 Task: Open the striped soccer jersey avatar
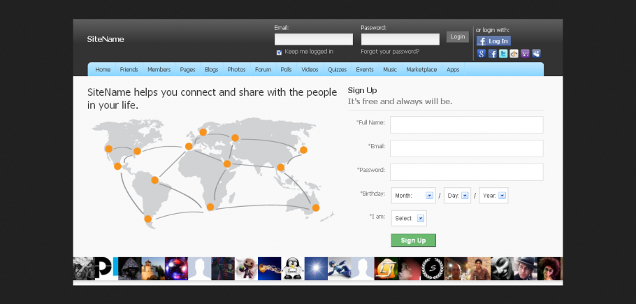[223, 269]
